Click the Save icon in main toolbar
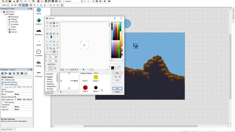 tap(10, 1)
